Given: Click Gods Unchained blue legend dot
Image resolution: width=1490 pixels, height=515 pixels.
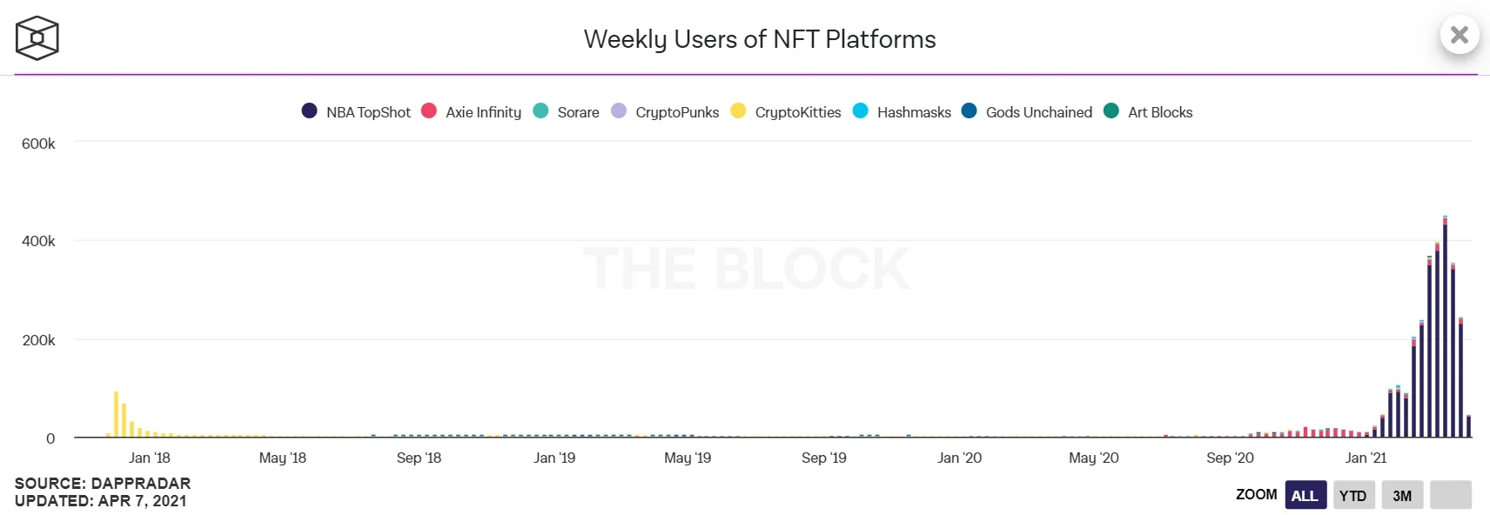Looking at the screenshot, I should (x=969, y=110).
